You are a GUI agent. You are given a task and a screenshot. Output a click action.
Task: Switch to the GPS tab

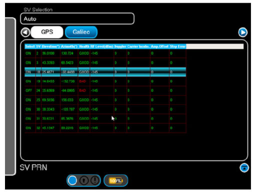[47, 32]
